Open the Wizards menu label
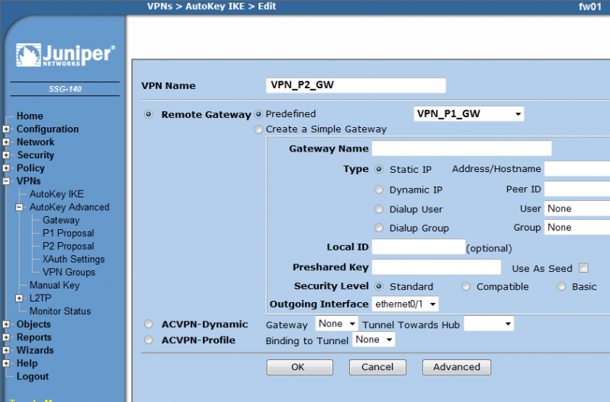 pos(35,350)
